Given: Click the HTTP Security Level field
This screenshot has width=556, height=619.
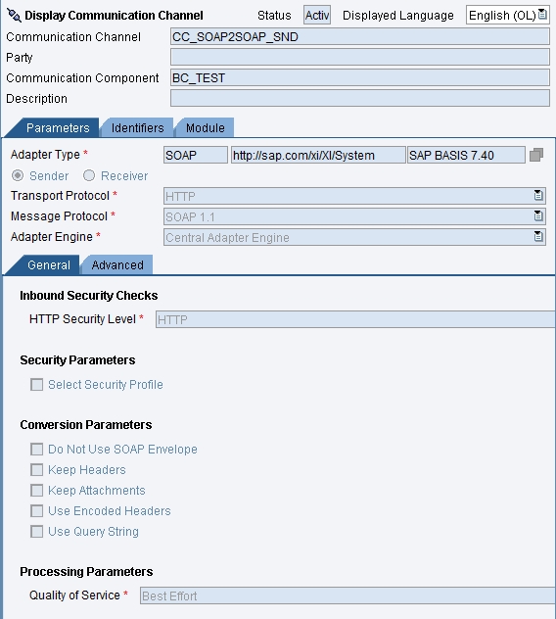Looking at the screenshot, I should coord(355,319).
